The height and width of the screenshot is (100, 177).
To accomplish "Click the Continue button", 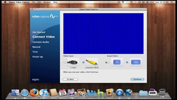I will pos(137,79).
